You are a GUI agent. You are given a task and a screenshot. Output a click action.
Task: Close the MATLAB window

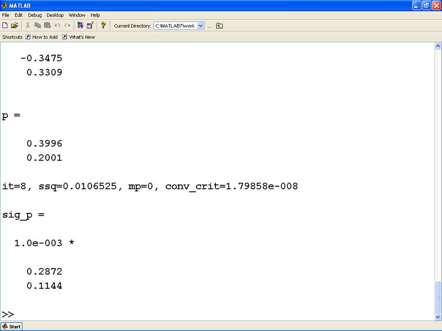[436, 6]
